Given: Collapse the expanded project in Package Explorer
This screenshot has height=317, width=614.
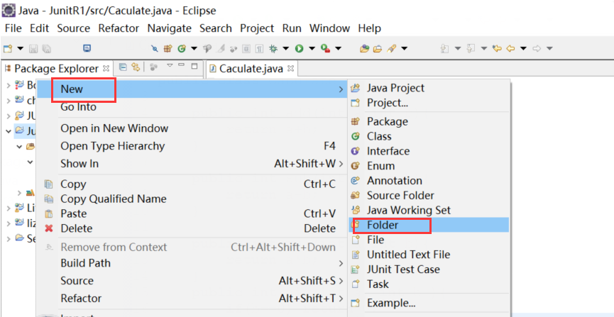Looking at the screenshot, I should pyautogui.click(x=9, y=130).
